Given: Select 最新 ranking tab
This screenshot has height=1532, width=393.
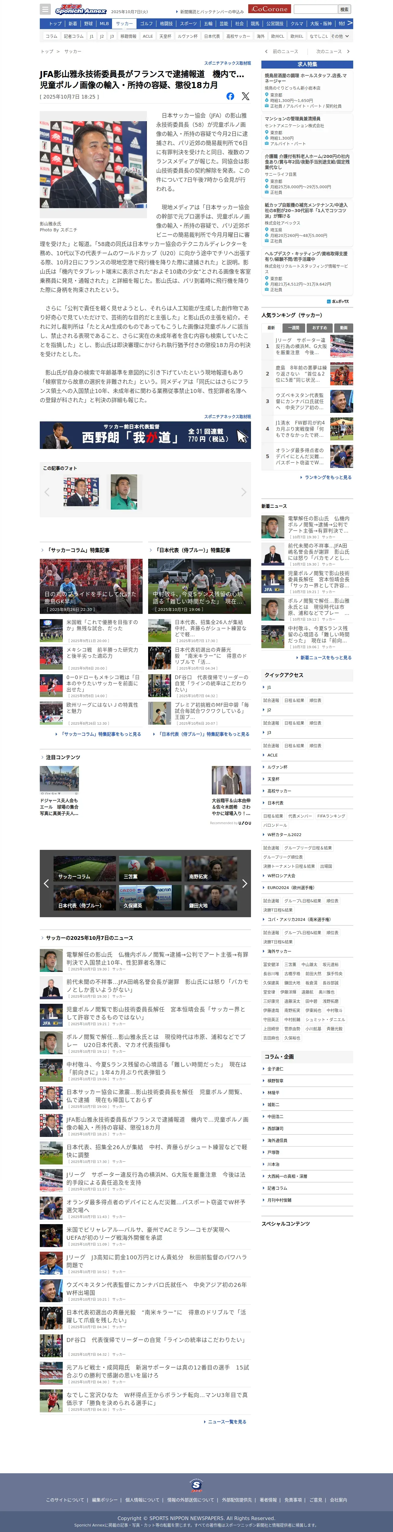Looking at the screenshot, I should pos(271,328).
